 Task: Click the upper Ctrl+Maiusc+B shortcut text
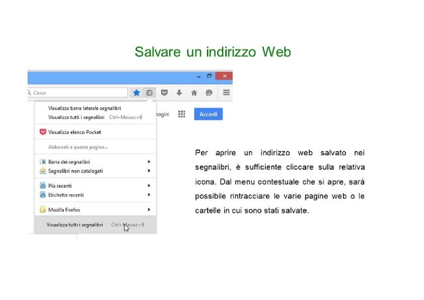(126, 117)
